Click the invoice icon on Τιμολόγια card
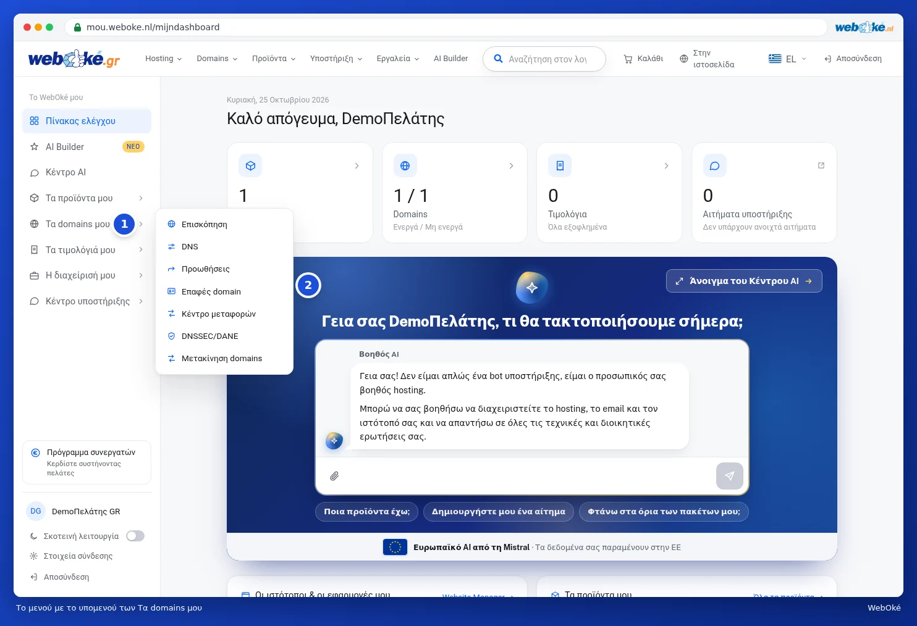The width and height of the screenshot is (917, 626). point(560,165)
